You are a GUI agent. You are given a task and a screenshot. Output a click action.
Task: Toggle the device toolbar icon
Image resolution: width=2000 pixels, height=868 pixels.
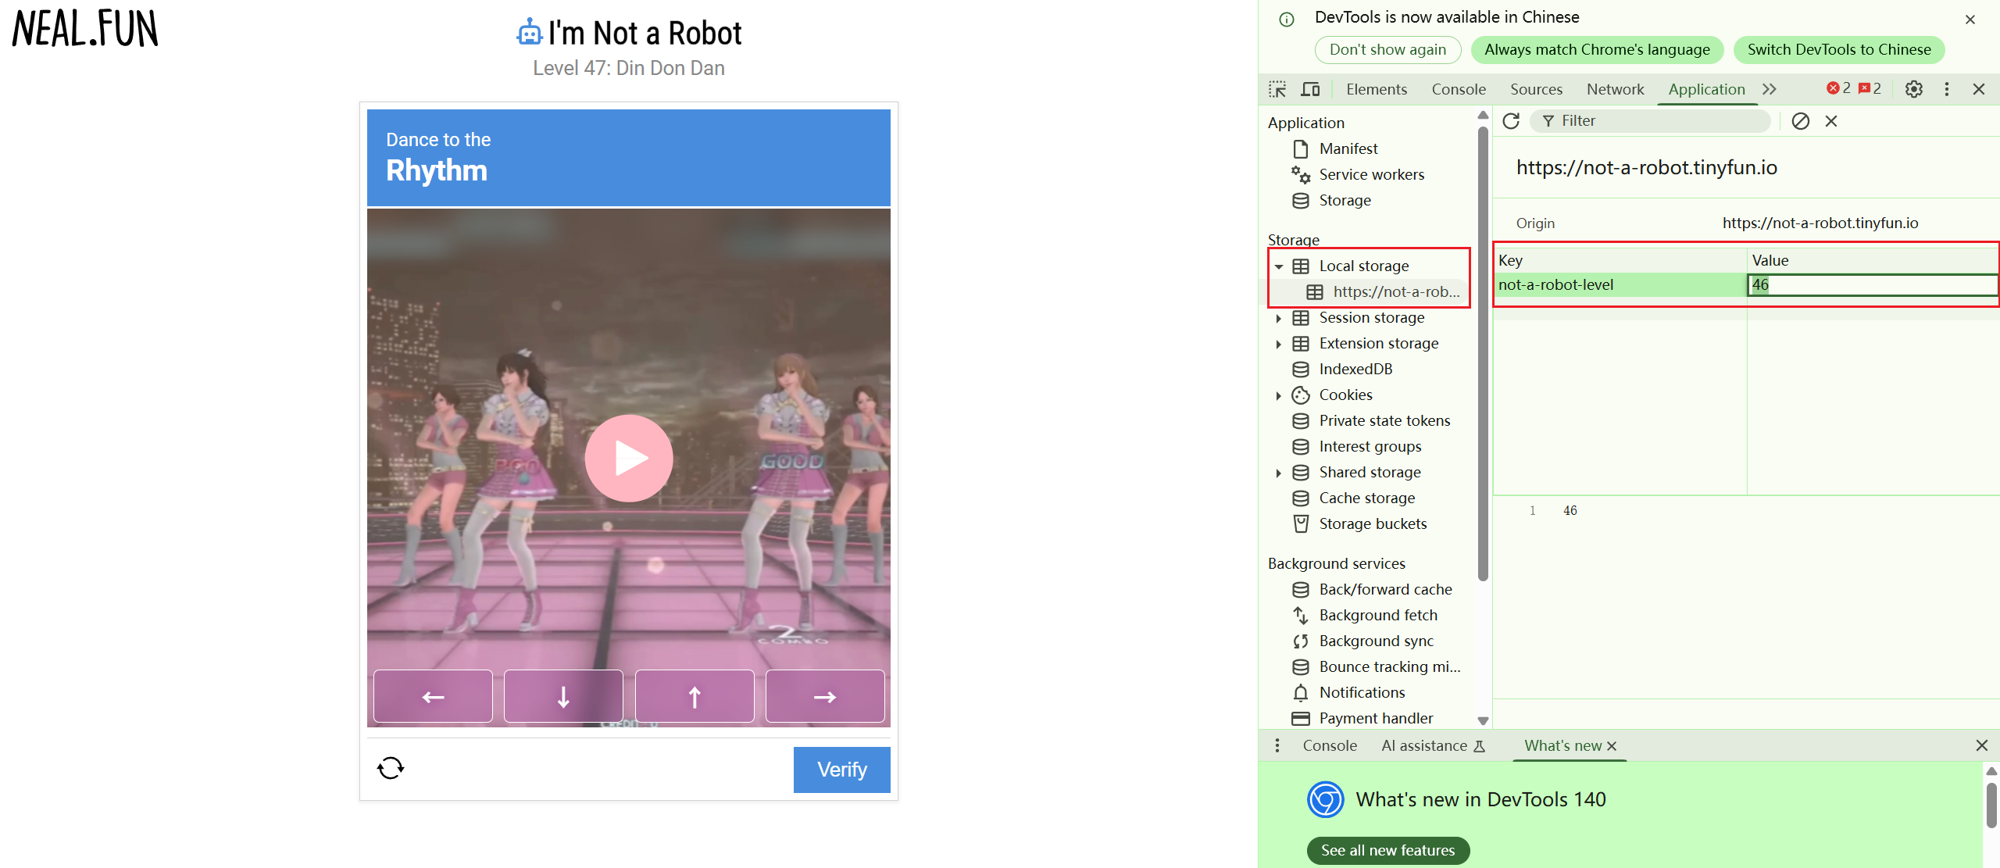point(1310,89)
